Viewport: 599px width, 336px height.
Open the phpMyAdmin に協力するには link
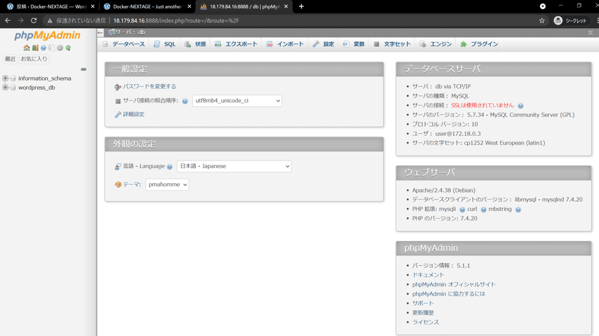tap(449, 294)
